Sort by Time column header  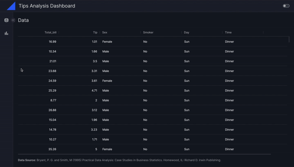point(228,33)
